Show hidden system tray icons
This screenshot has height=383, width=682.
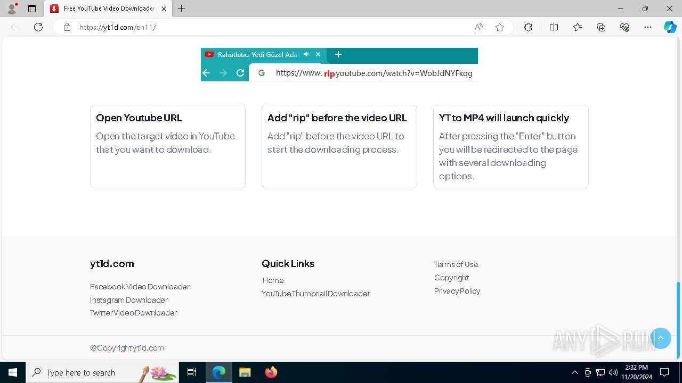coord(574,372)
